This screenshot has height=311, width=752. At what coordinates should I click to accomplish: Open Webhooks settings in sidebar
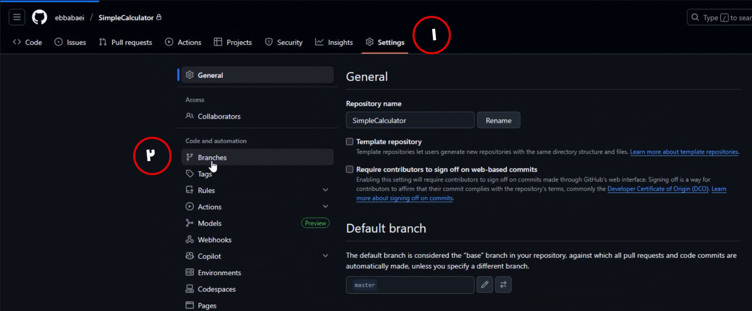click(x=214, y=240)
